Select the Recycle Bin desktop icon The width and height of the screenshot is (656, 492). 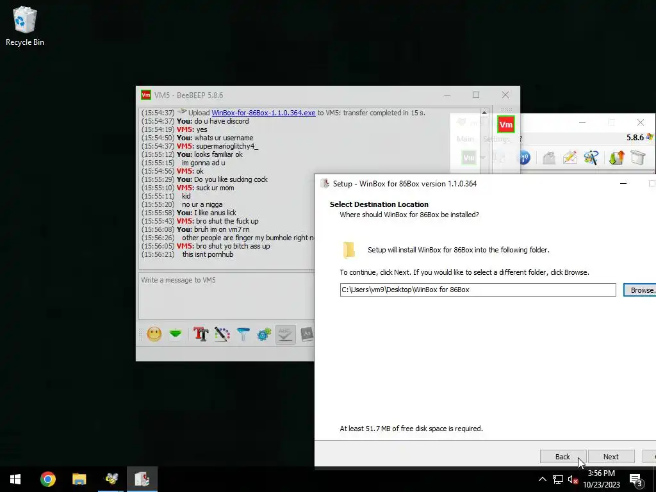tap(25, 26)
